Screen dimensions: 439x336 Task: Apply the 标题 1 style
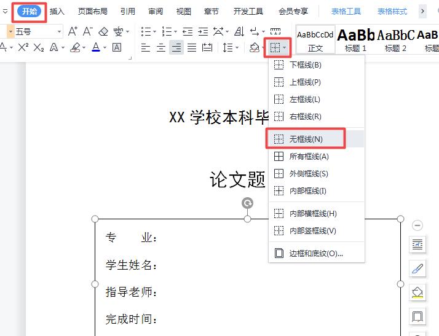tap(355, 39)
